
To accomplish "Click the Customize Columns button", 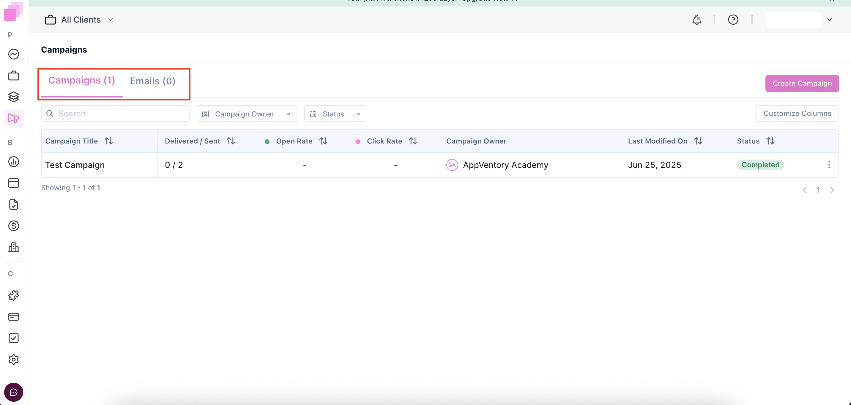I will 797,114.
